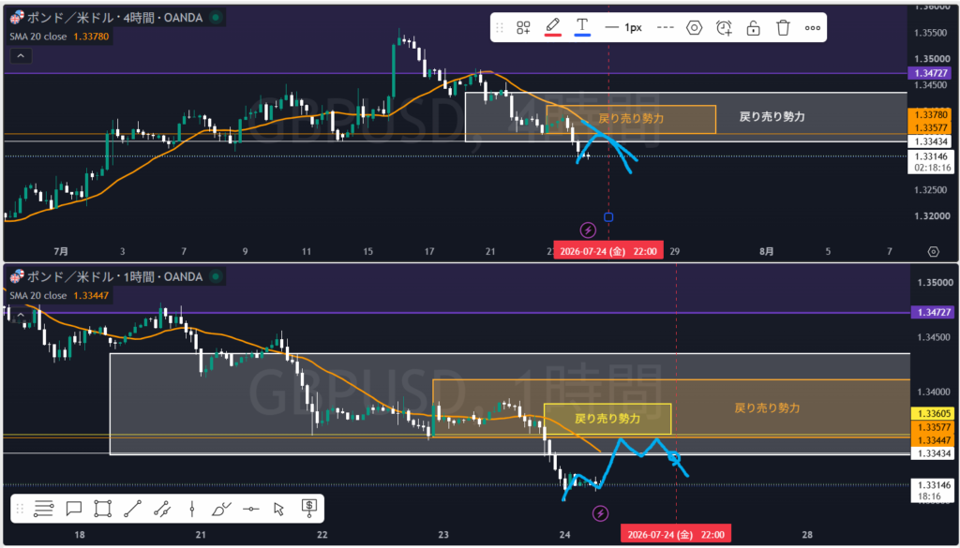Select SMA 20 close 1.33447 indicator legend

click(x=59, y=295)
